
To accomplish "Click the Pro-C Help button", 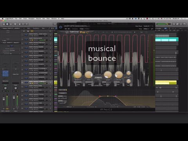I will point(141,32).
